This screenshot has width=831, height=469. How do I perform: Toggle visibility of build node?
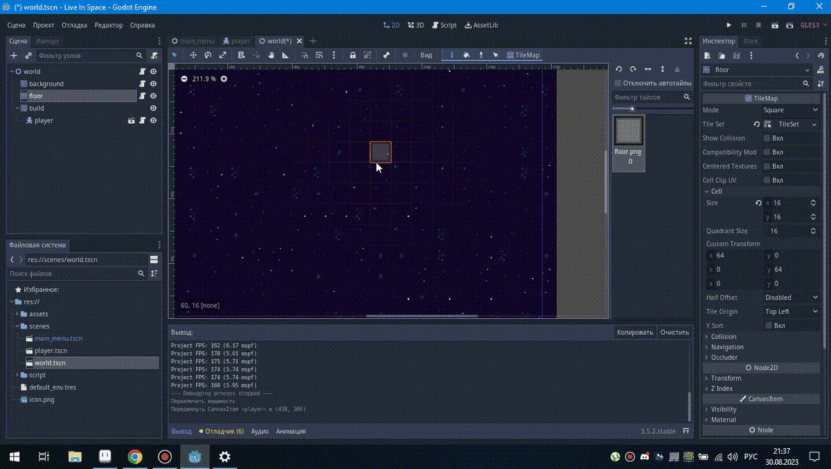pos(153,108)
